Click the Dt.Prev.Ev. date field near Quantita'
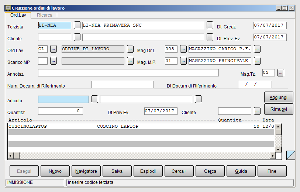The height and width of the screenshot is (192, 300). pos(161,111)
